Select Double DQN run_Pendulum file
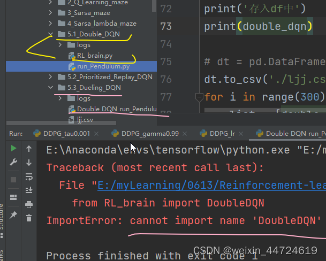 (117, 109)
